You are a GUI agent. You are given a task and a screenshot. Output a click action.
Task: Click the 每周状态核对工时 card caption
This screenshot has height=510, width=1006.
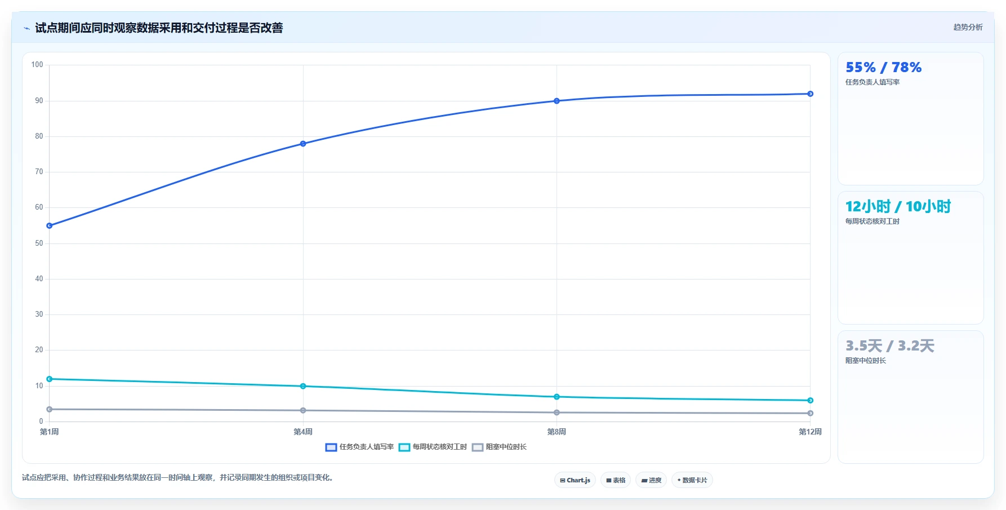(x=872, y=221)
